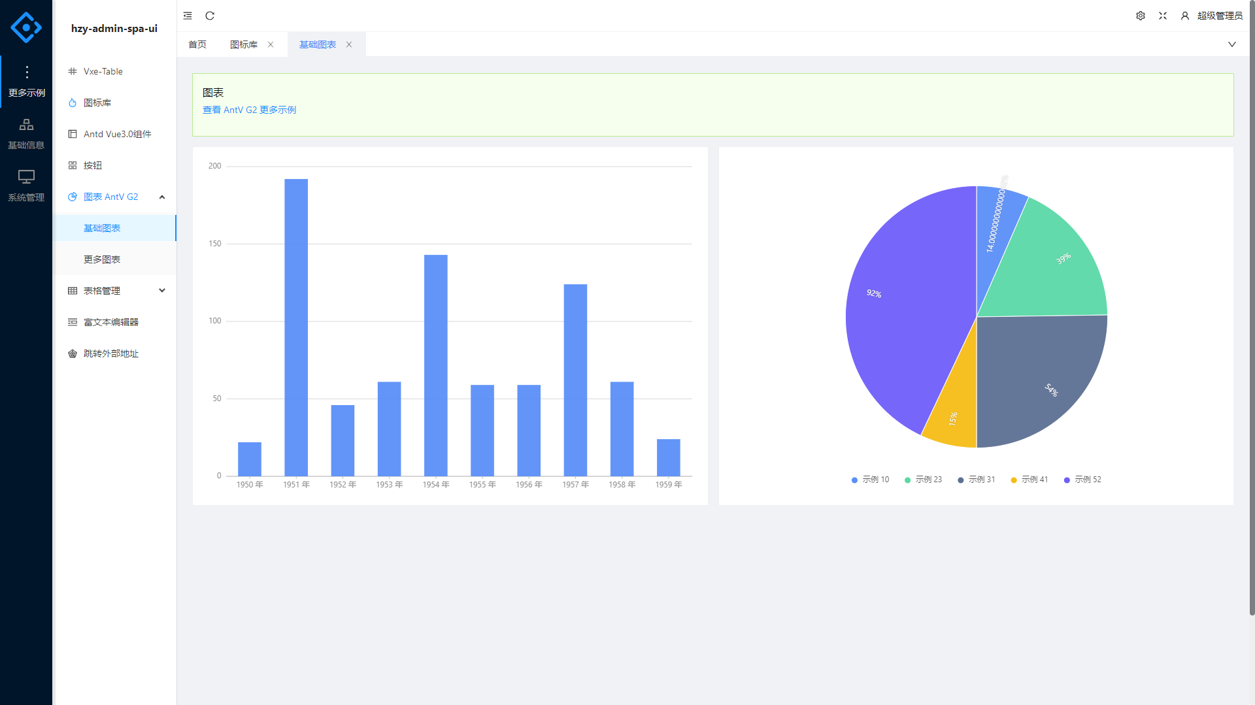This screenshot has height=705, width=1255.
Task: Open the tabs dropdown chevron
Action: [x=1232, y=44]
